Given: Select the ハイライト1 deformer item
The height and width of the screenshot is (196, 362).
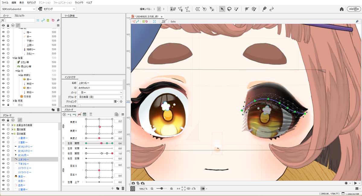Looking at the screenshot, I should click(x=25, y=168).
